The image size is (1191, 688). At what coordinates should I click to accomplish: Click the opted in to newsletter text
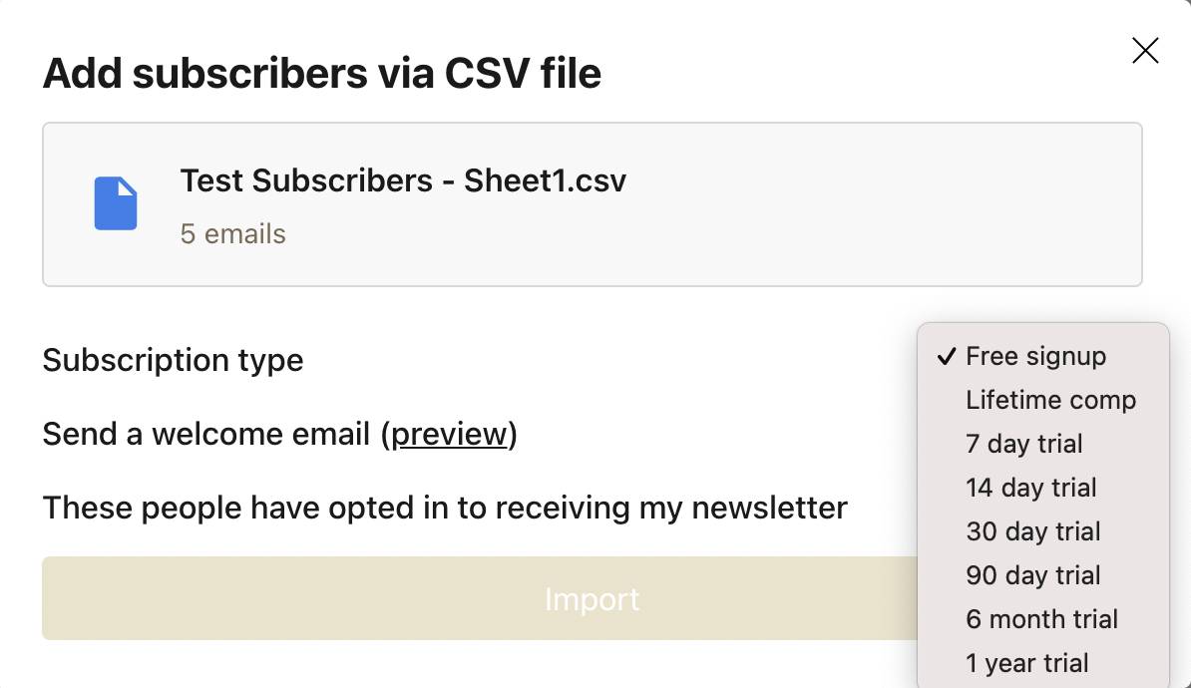[445, 509]
